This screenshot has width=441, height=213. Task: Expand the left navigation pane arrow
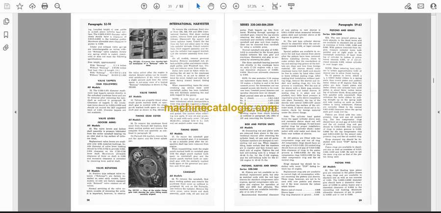15,112
